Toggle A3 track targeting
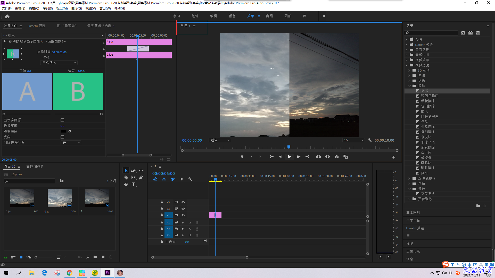495x278 pixels. tap(168, 235)
